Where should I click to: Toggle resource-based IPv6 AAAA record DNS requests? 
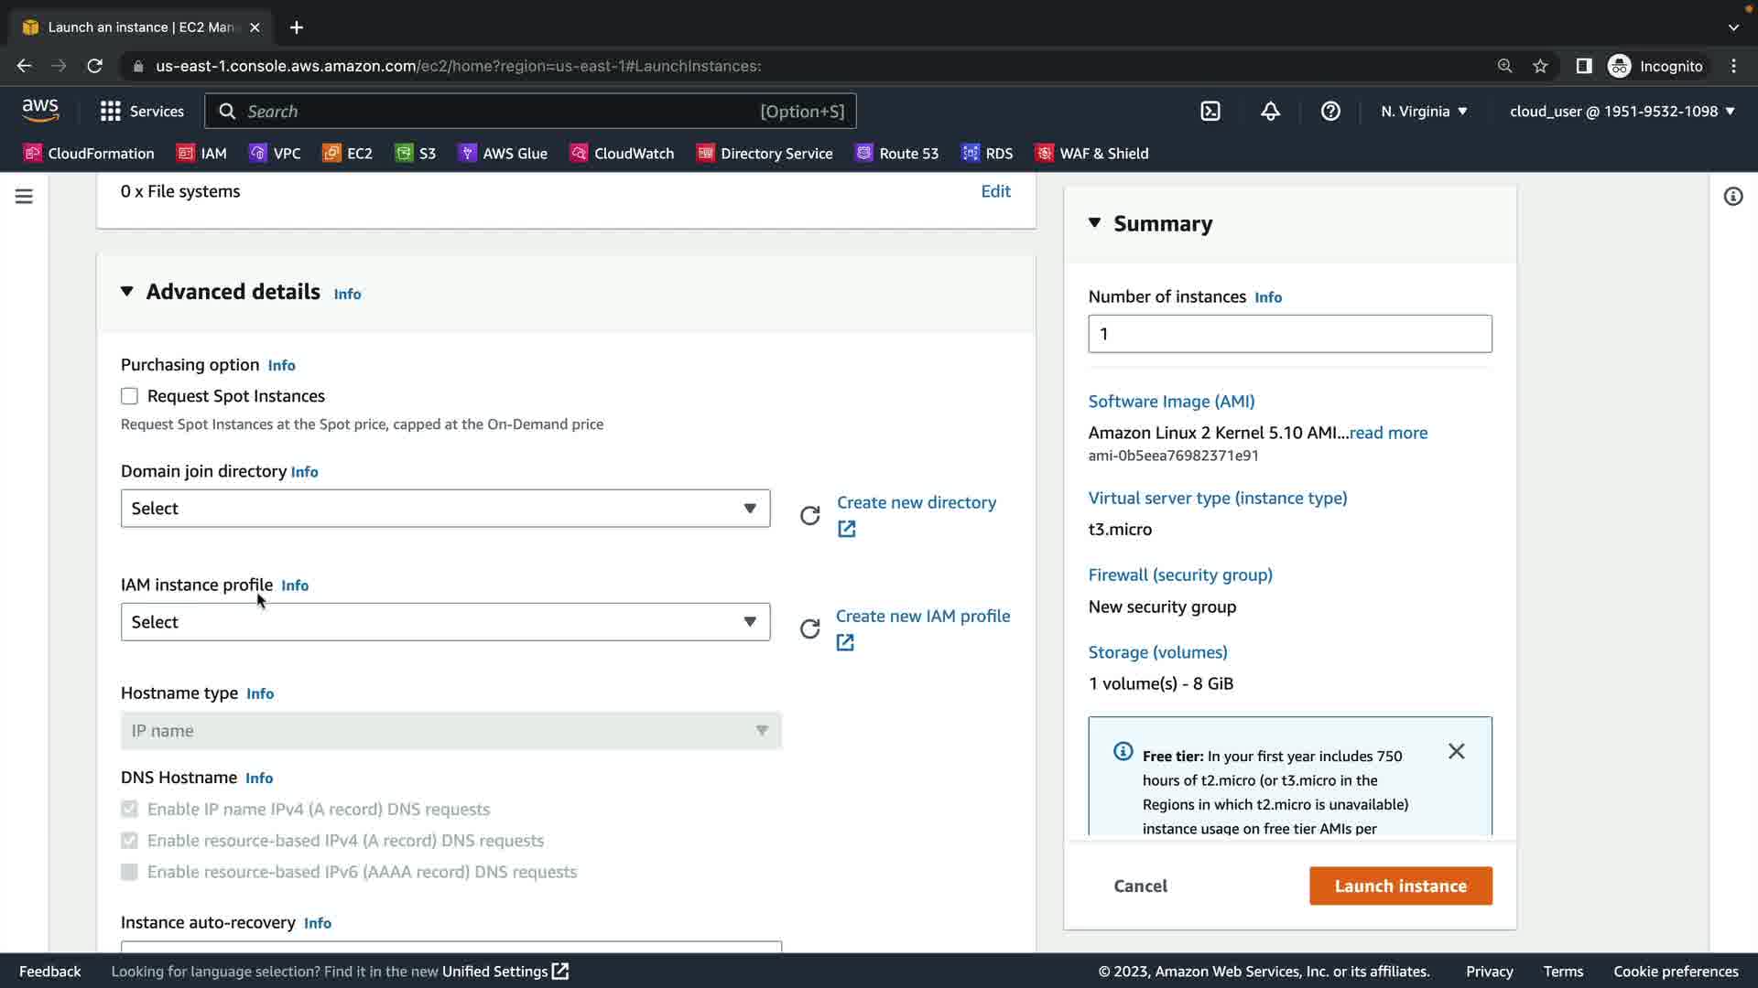point(129,872)
